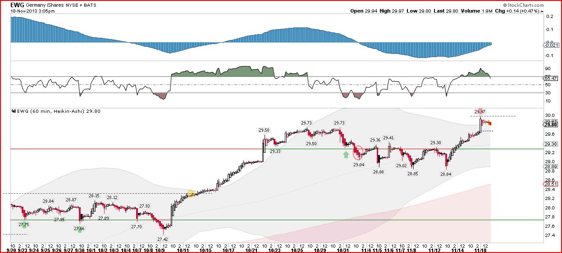Click the 90 level on RSI axis
The height and width of the screenshot is (253, 562).
(547, 69)
